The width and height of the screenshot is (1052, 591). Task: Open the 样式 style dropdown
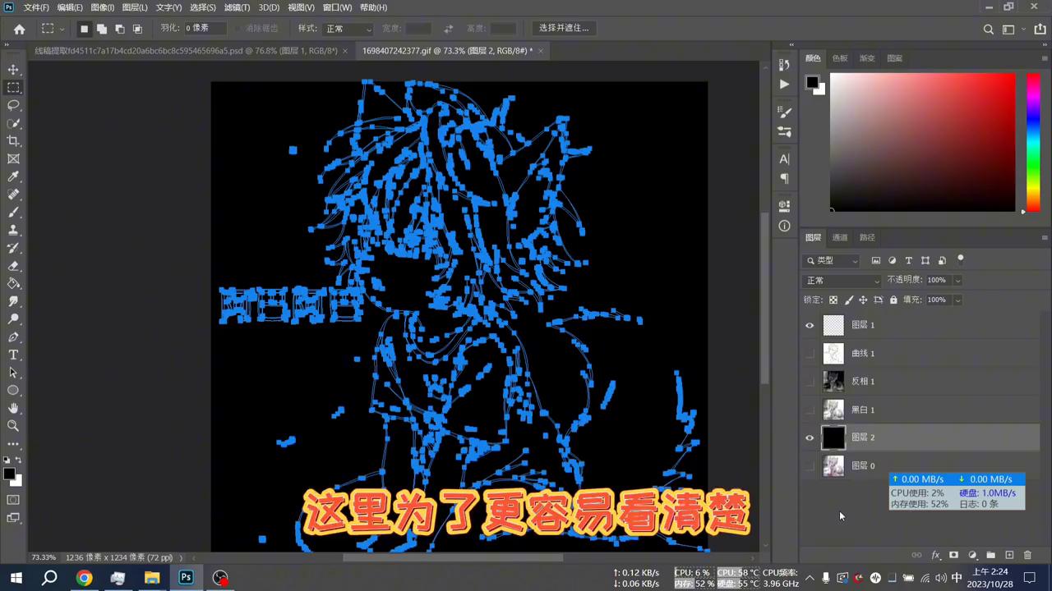pos(348,29)
